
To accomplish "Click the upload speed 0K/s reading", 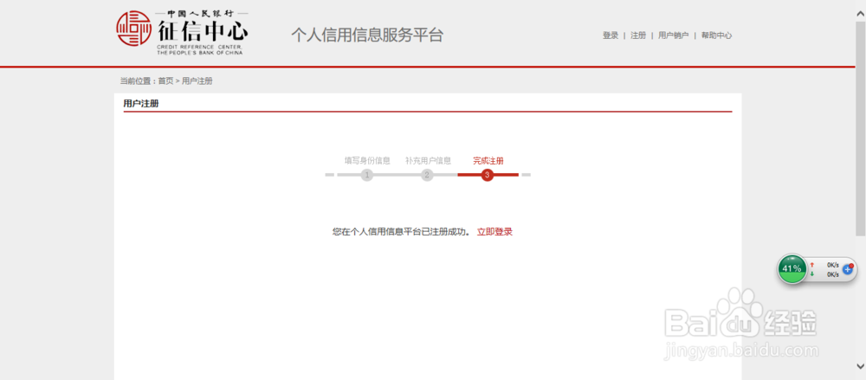I will point(833,265).
